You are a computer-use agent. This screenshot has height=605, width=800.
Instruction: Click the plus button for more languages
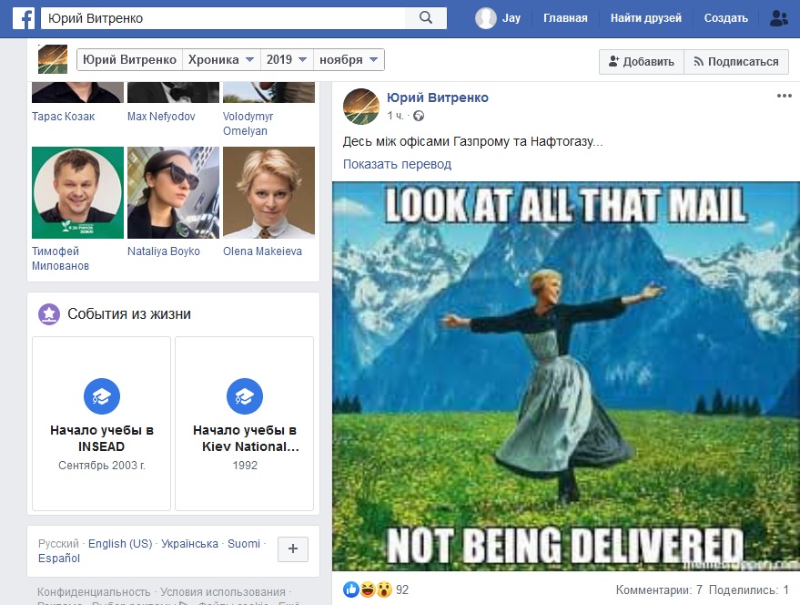click(293, 549)
